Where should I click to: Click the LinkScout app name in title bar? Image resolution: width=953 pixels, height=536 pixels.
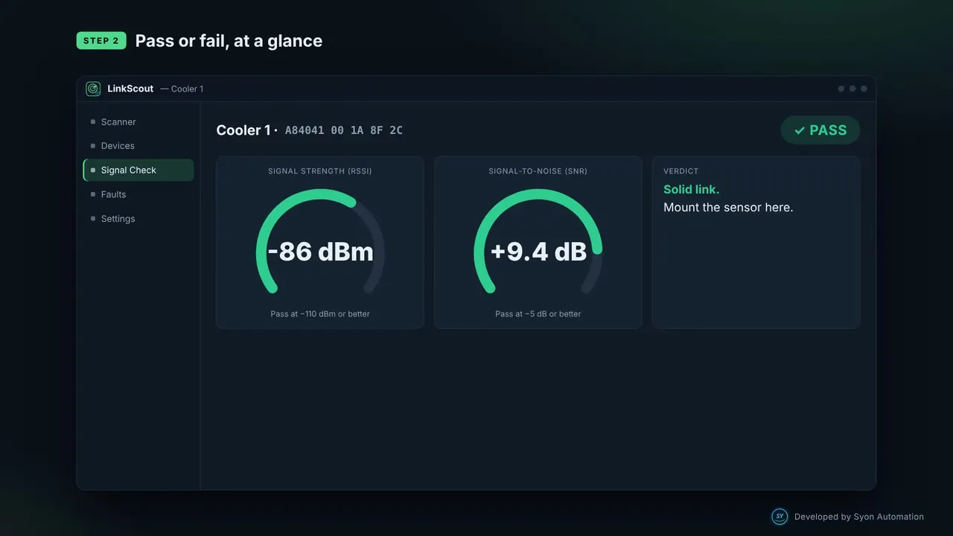130,89
